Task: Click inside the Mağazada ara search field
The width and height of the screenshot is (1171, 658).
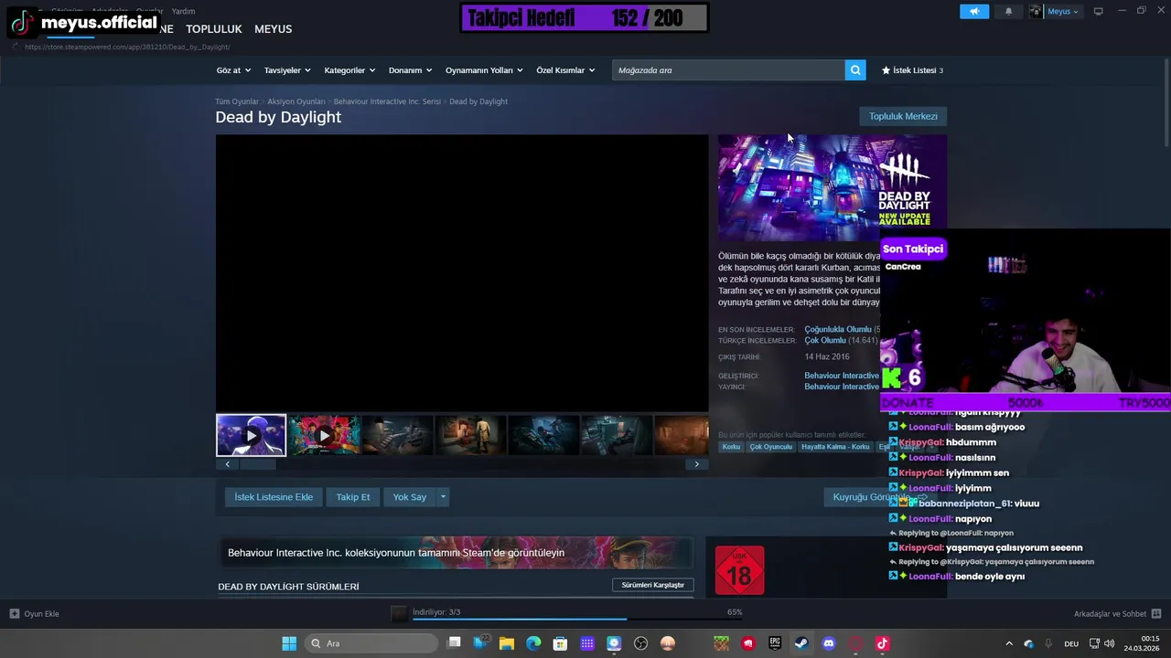Action: [729, 70]
